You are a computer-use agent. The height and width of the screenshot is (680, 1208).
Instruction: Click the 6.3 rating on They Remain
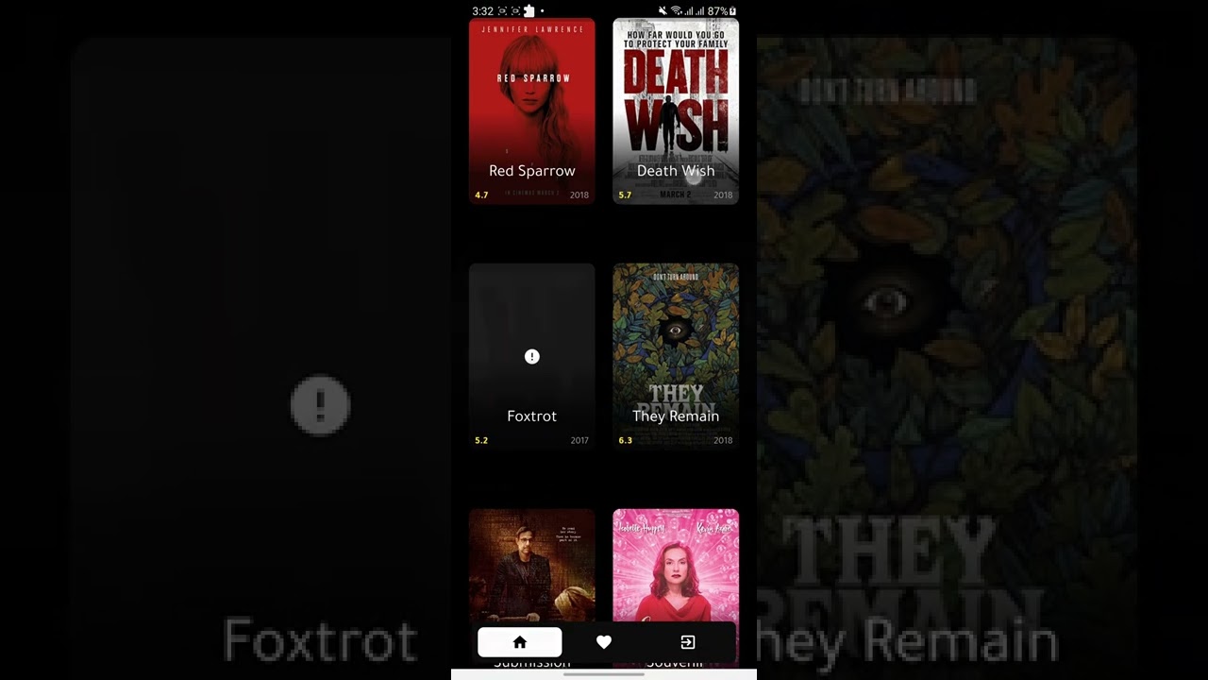coord(625,441)
